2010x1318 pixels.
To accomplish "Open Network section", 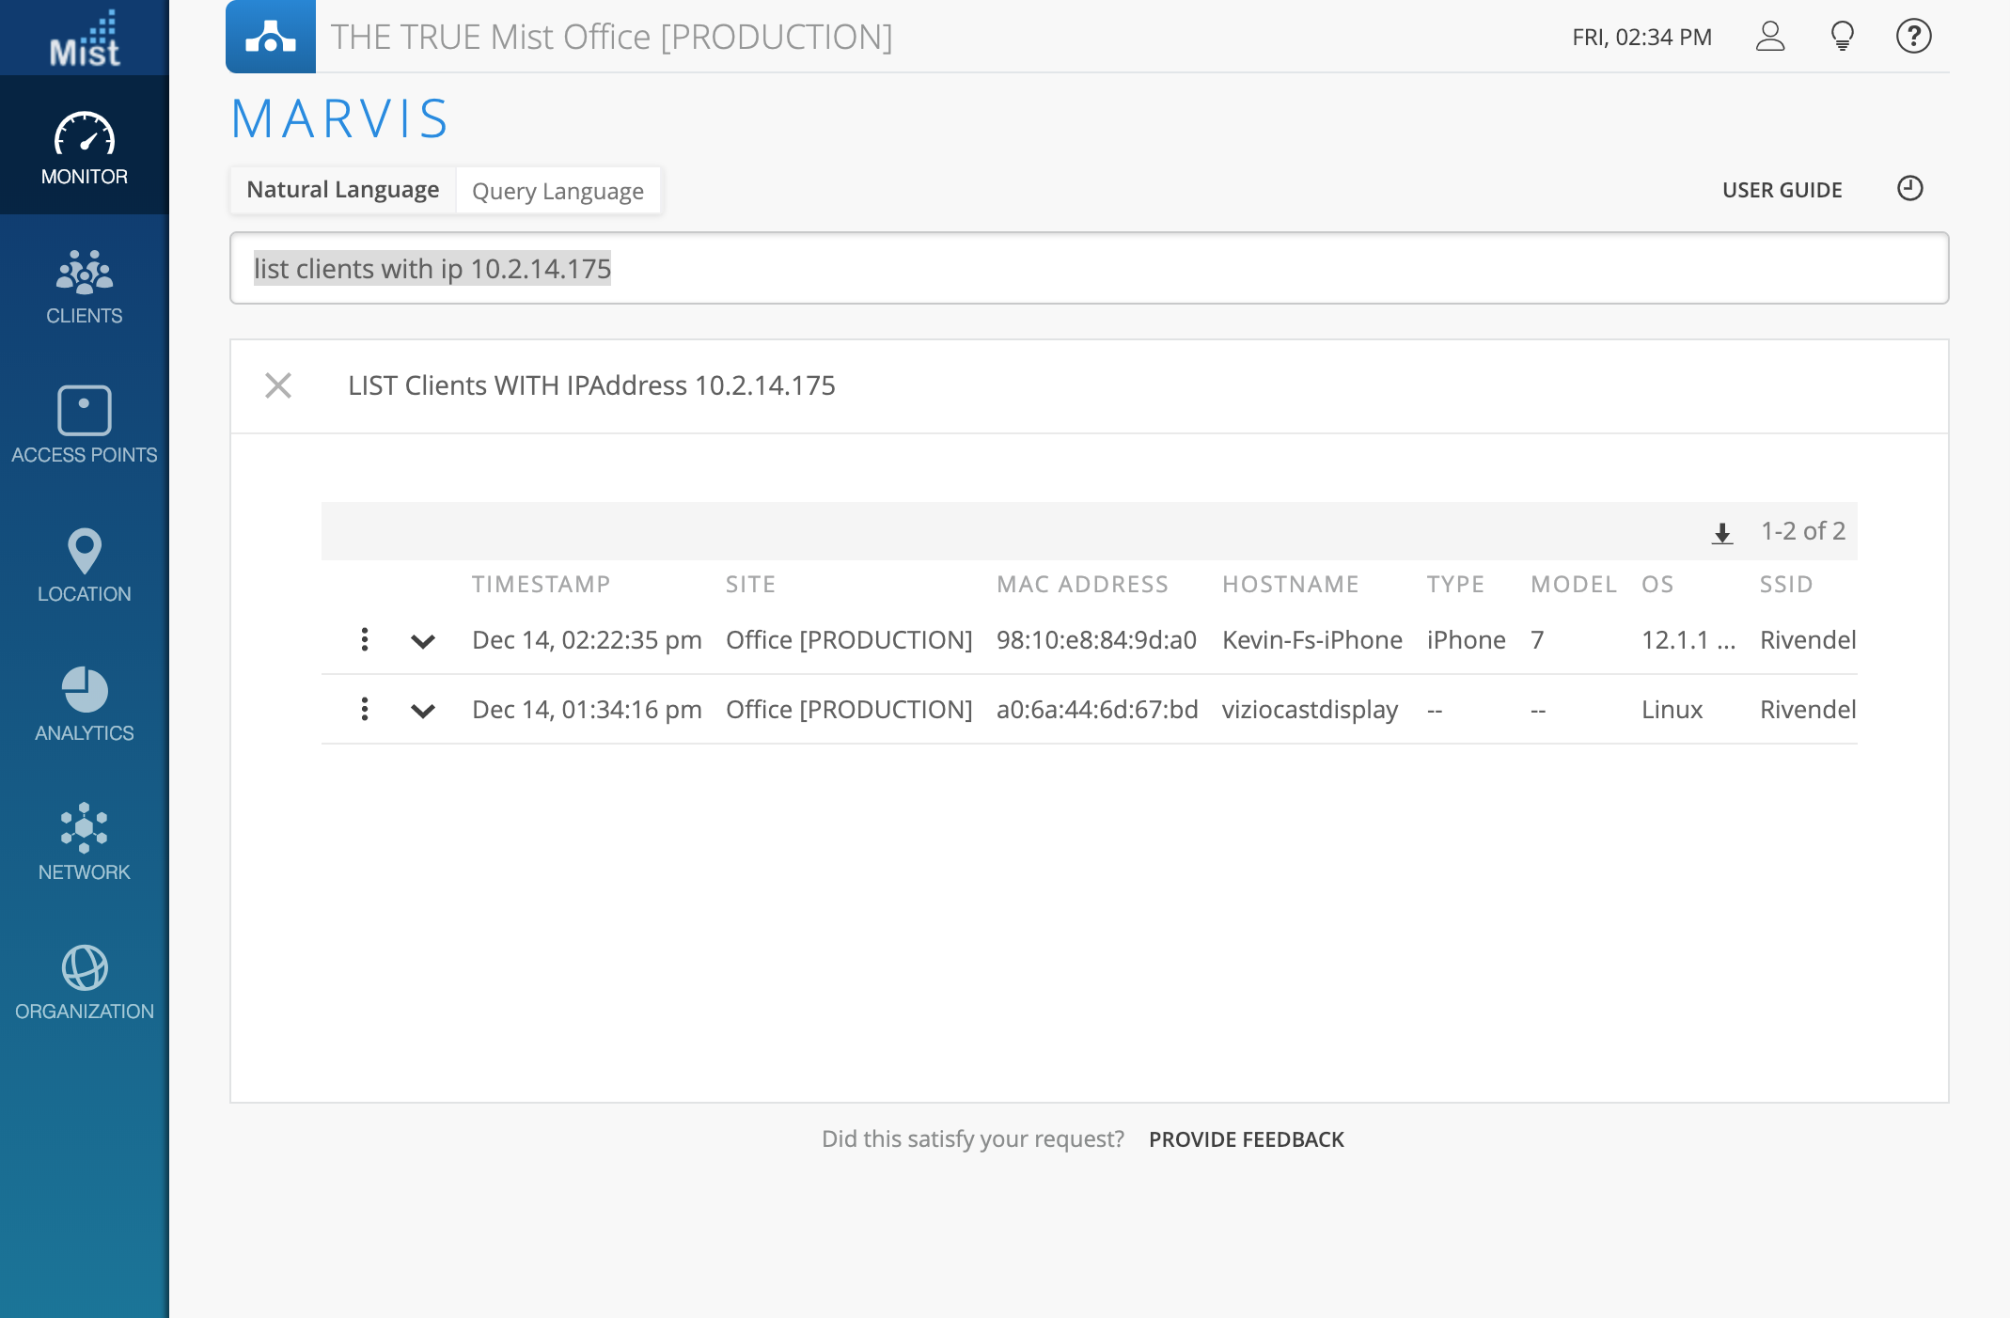I will [x=84, y=842].
